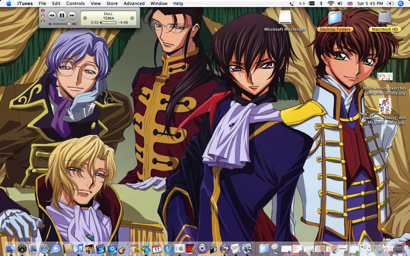Open System Preferences from the Dock

coord(179,248)
